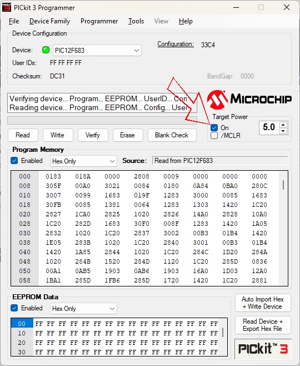Select EEPROM address row 00
This screenshot has height=366, width=300.
(22, 324)
